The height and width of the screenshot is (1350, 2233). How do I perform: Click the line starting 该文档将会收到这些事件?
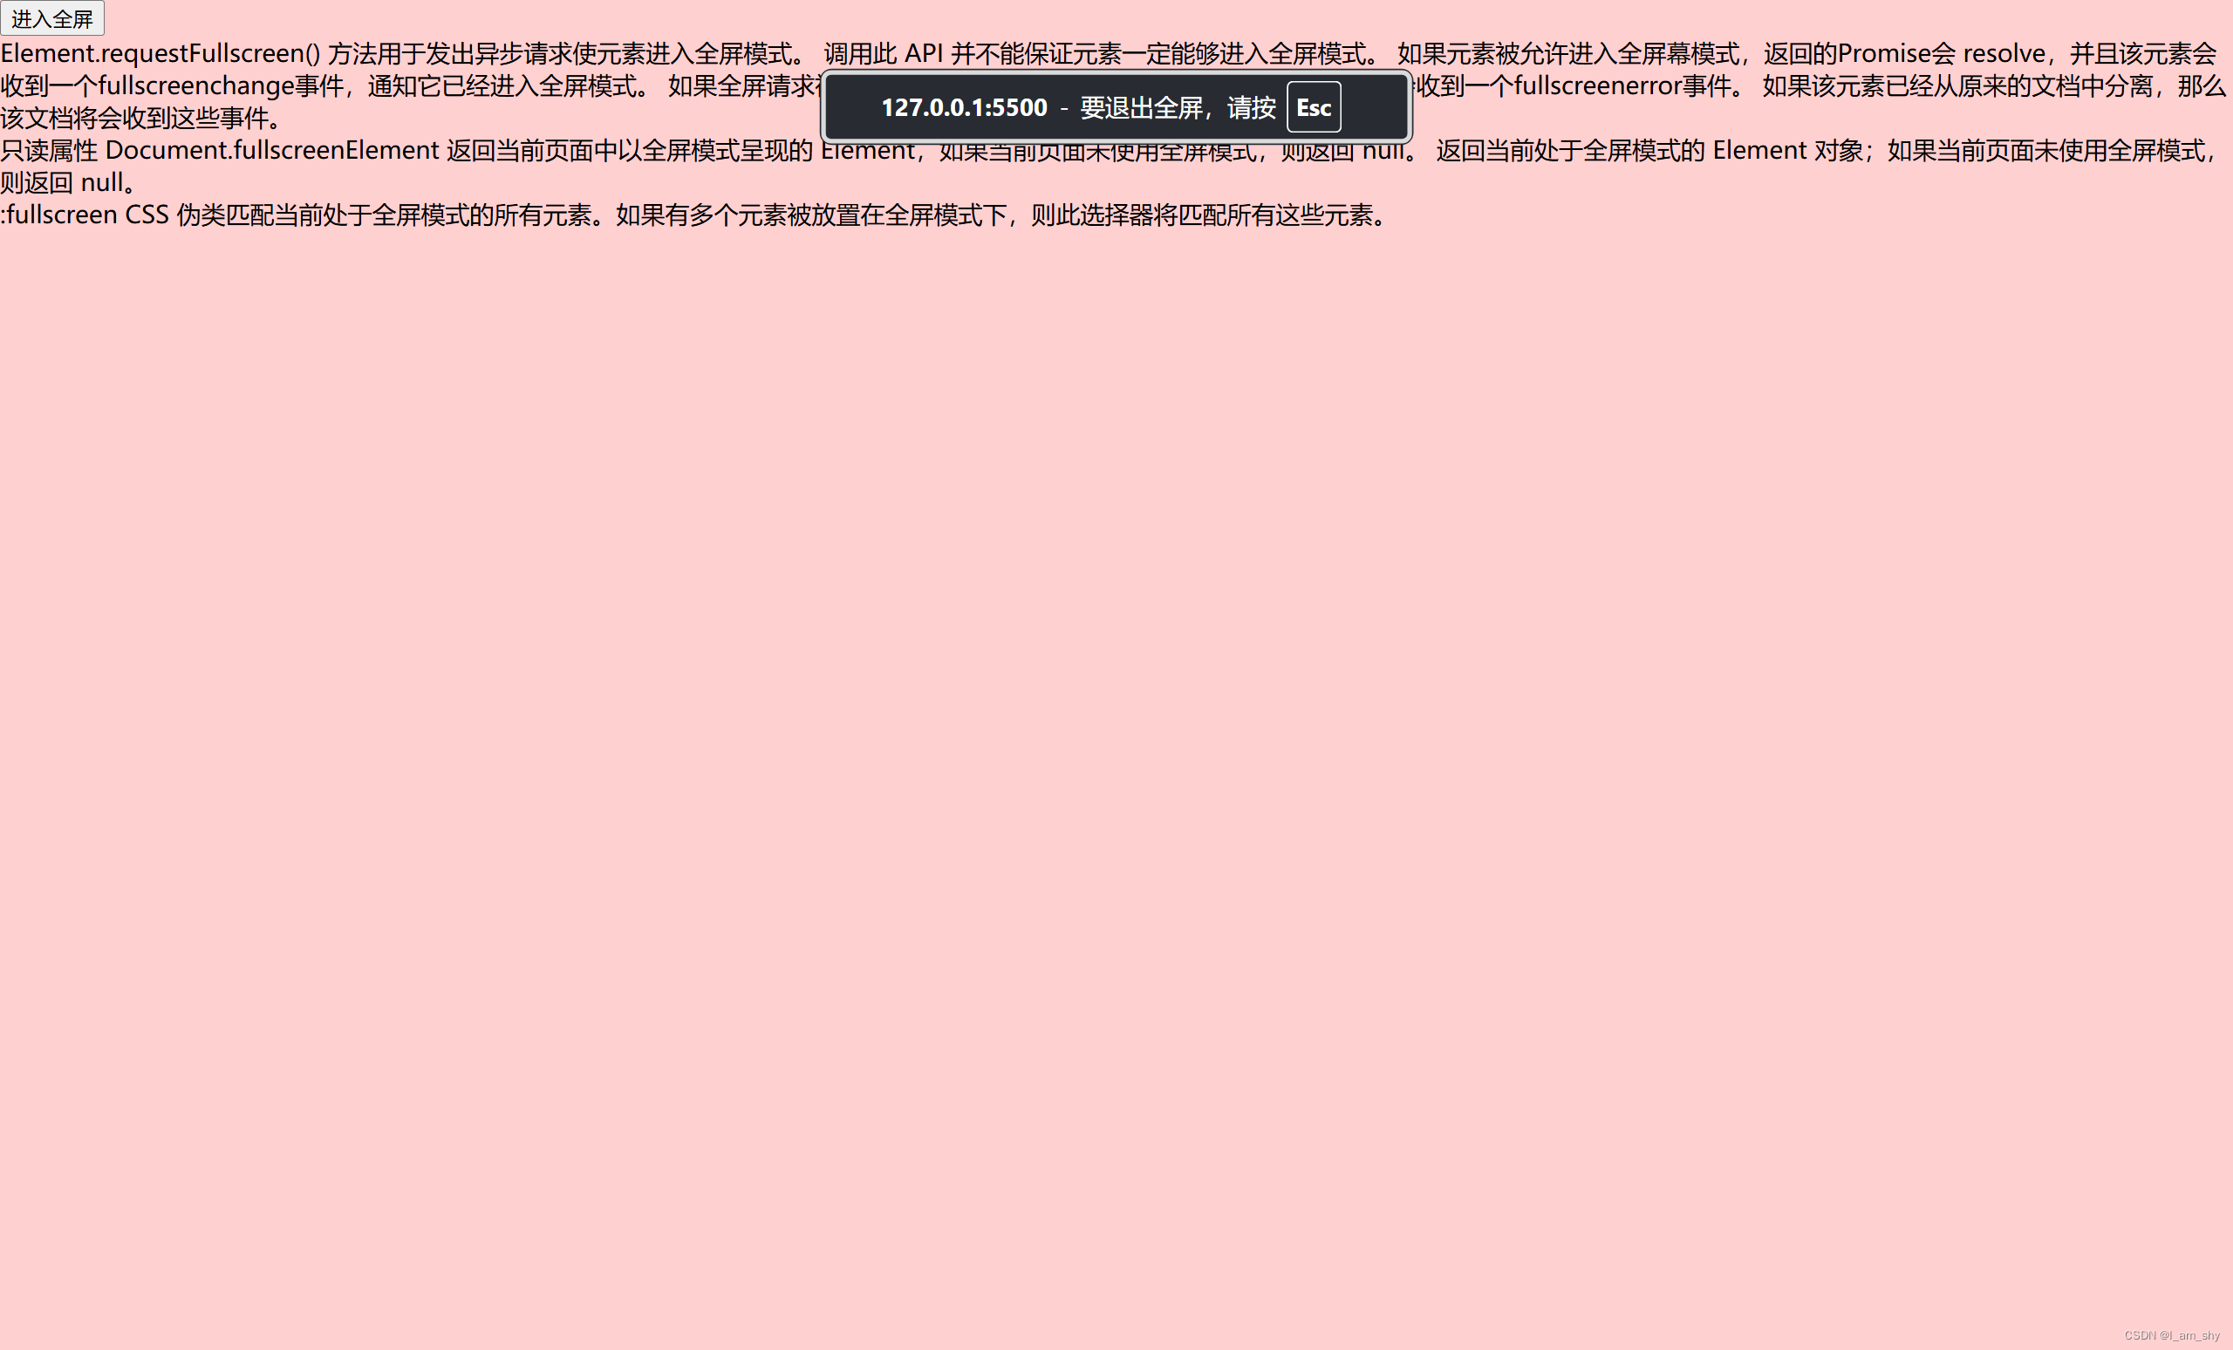point(145,119)
